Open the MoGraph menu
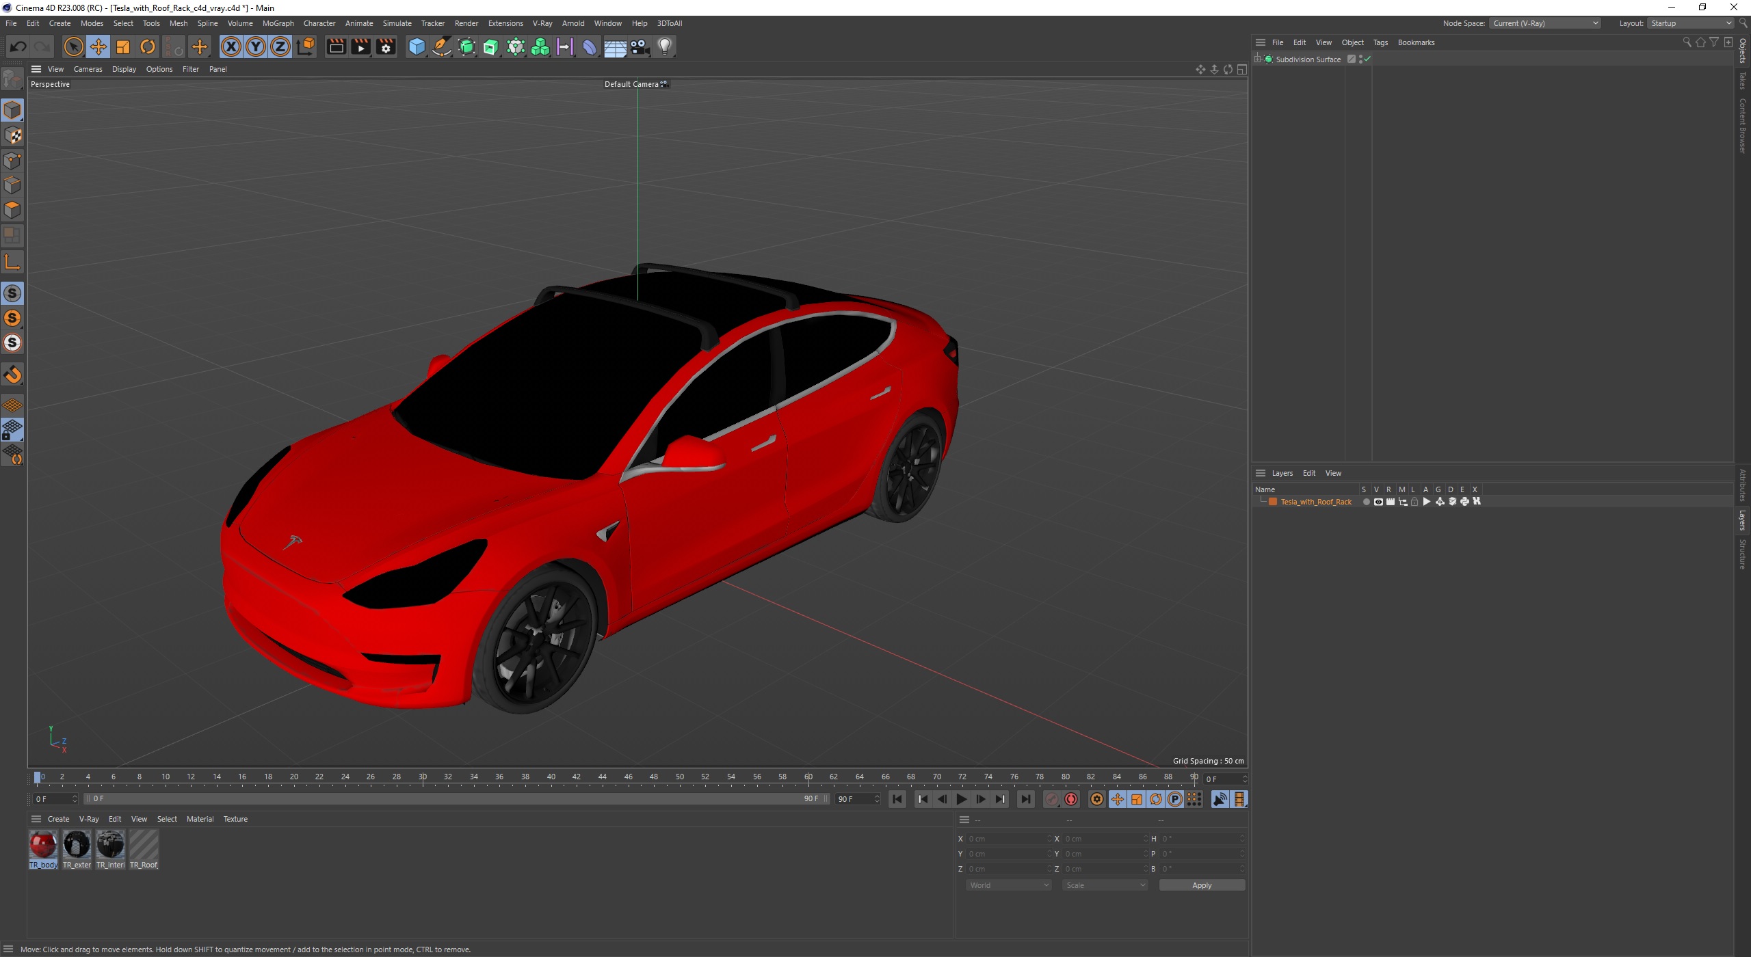 click(278, 23)
